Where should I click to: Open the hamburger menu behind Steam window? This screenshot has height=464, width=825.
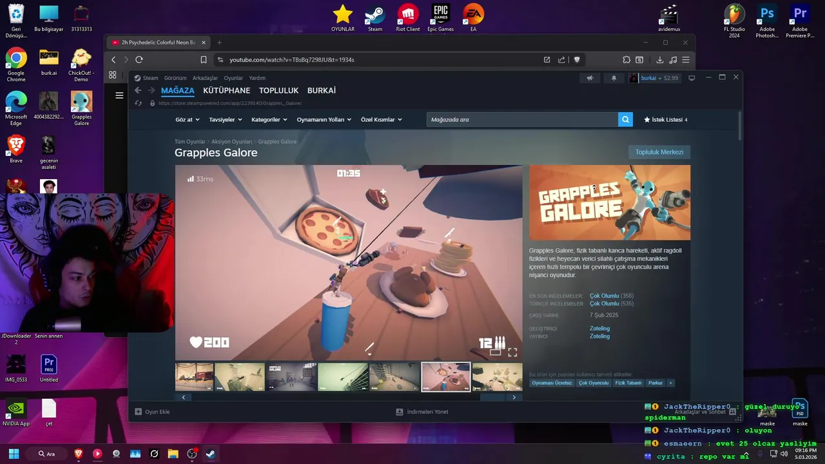(x=119, y=95)
